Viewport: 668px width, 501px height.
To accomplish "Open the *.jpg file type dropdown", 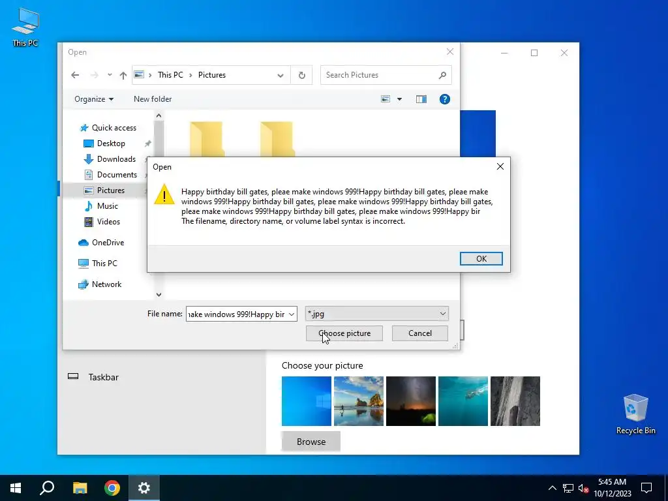I will coord(376,314).
